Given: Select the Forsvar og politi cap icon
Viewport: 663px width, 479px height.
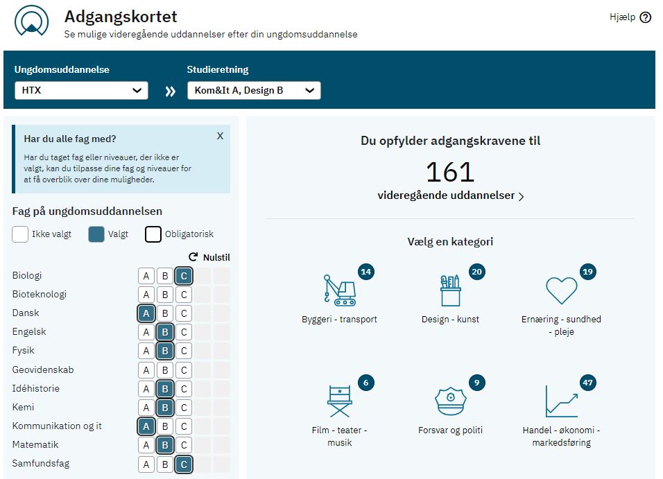Looking at the screenshot, I should pyautogui.click(x=450, y=401).
